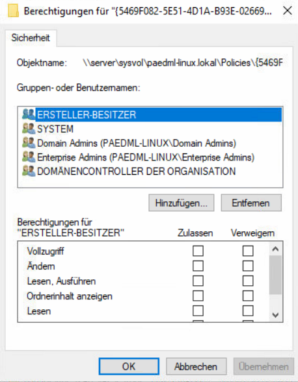This screenshot has width=298, height=382.
Task: Click the permissions list scroll up arrow
Action: (x=275, y=249)
